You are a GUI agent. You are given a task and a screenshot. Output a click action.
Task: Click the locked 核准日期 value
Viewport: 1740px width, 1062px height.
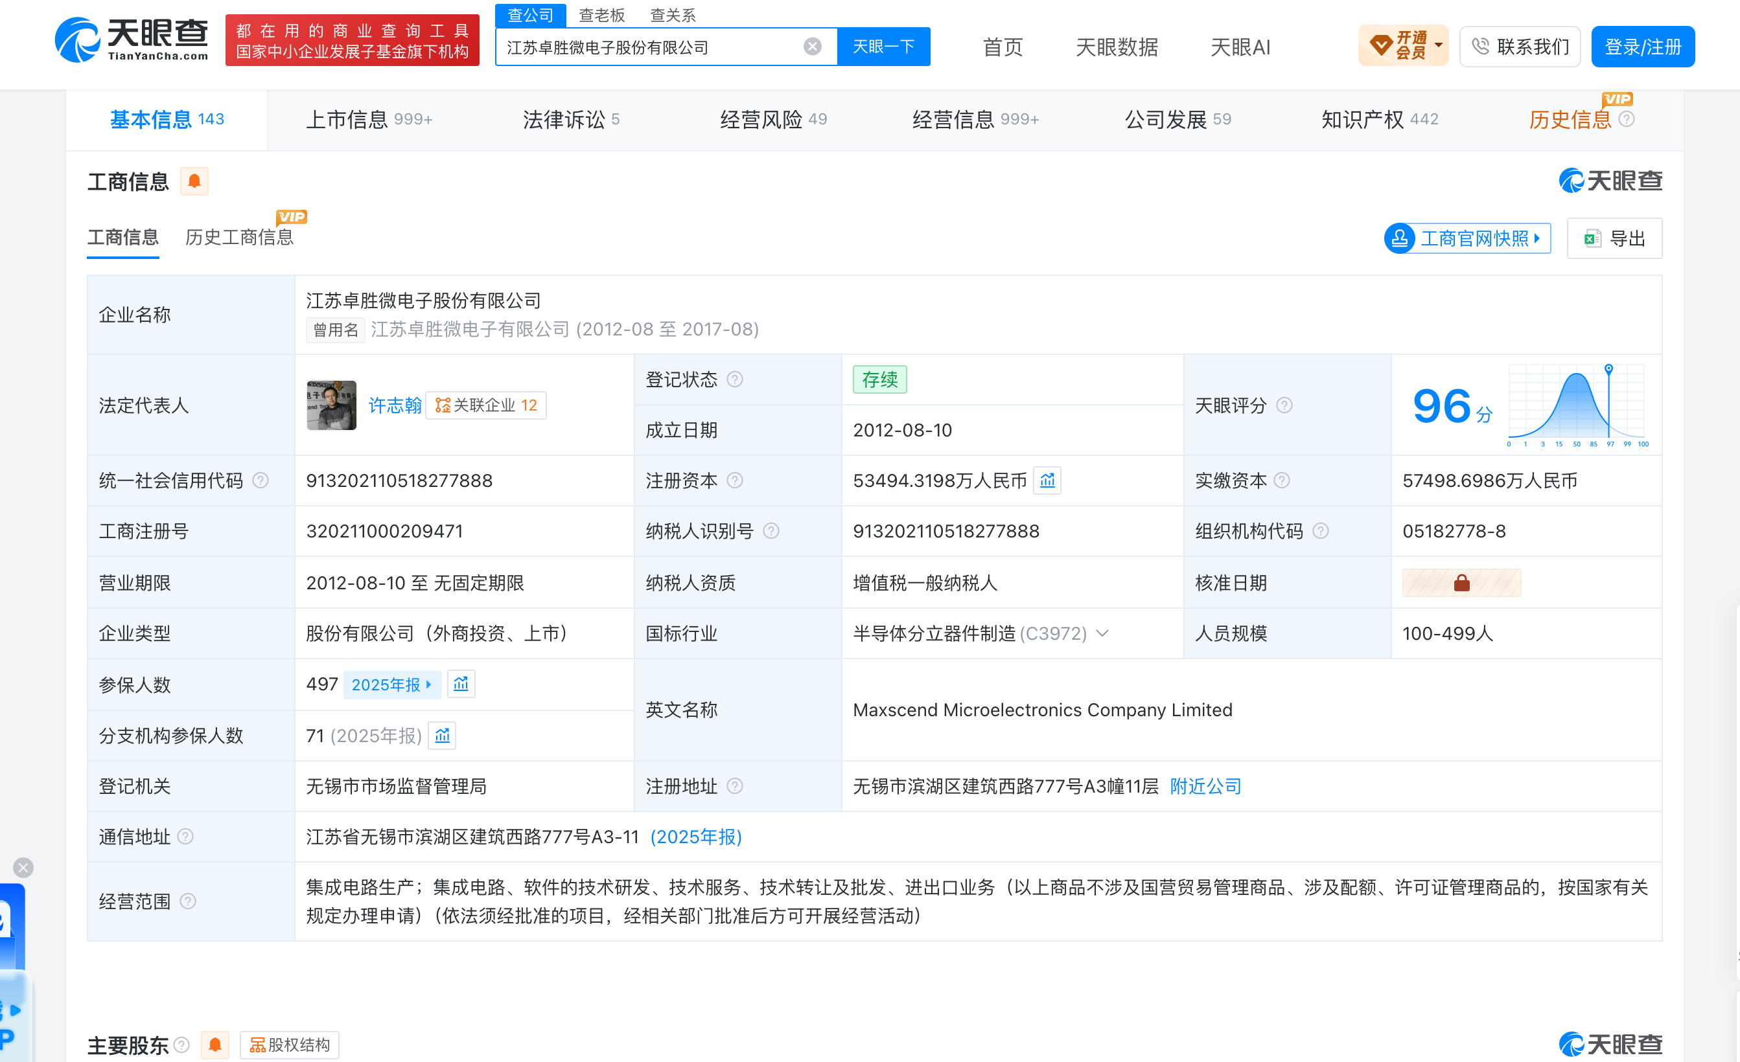coord(1461,583)
